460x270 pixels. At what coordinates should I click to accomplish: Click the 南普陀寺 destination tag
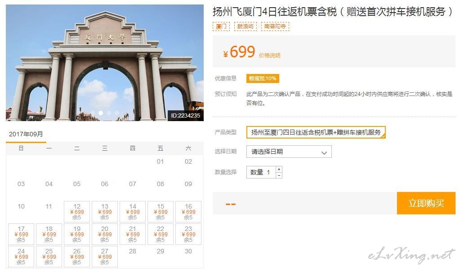(275, 26)
